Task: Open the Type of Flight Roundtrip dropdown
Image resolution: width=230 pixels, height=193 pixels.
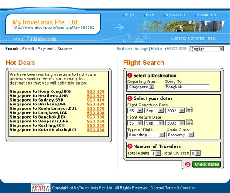Action: click(x=146, y=135)
